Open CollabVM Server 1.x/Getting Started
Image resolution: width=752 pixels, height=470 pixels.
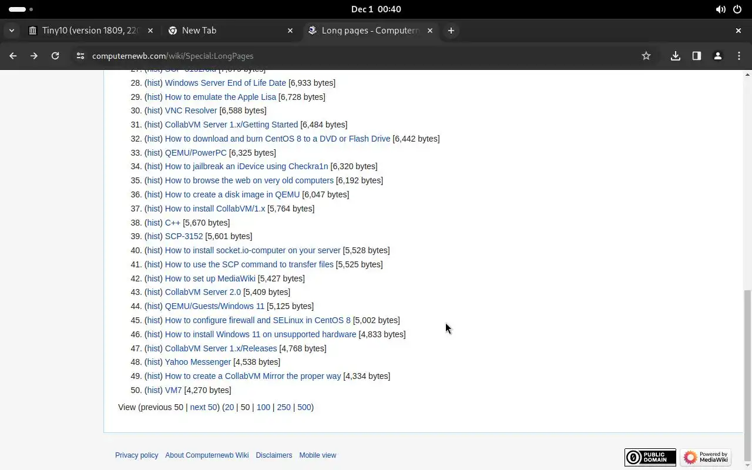[x=231, y=125]
